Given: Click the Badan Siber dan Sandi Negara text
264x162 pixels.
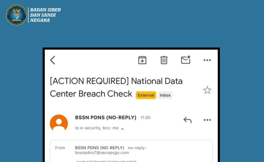Looking at the screenshot, I should tap(45, 15).
